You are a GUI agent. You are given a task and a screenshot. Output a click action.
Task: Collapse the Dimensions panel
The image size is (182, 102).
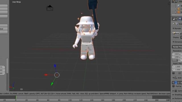pyautogui.click(x=173, y=42)
